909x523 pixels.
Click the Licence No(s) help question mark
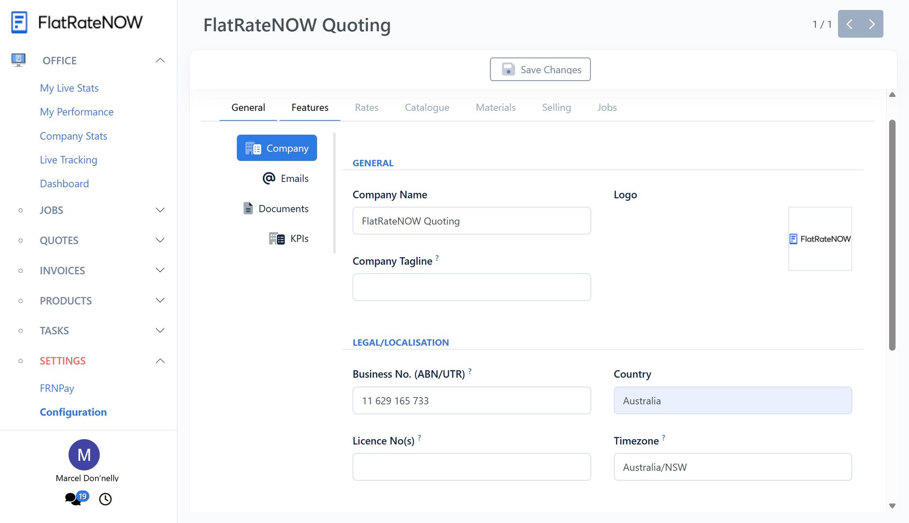pyautogui.click(x=419, y=438)
